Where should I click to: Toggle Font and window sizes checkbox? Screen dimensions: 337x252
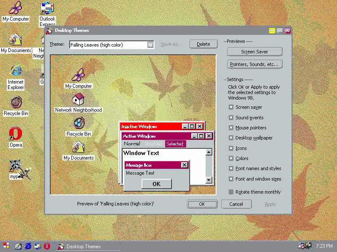pos(231,179)
